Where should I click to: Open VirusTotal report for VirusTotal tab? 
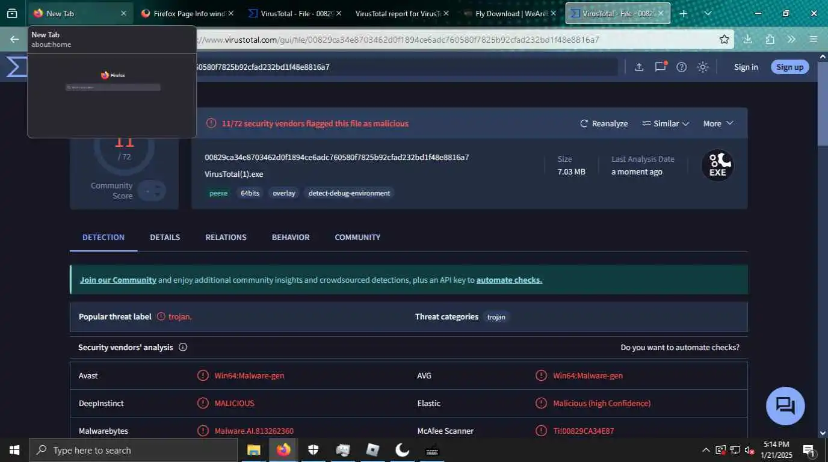(402, 13)
